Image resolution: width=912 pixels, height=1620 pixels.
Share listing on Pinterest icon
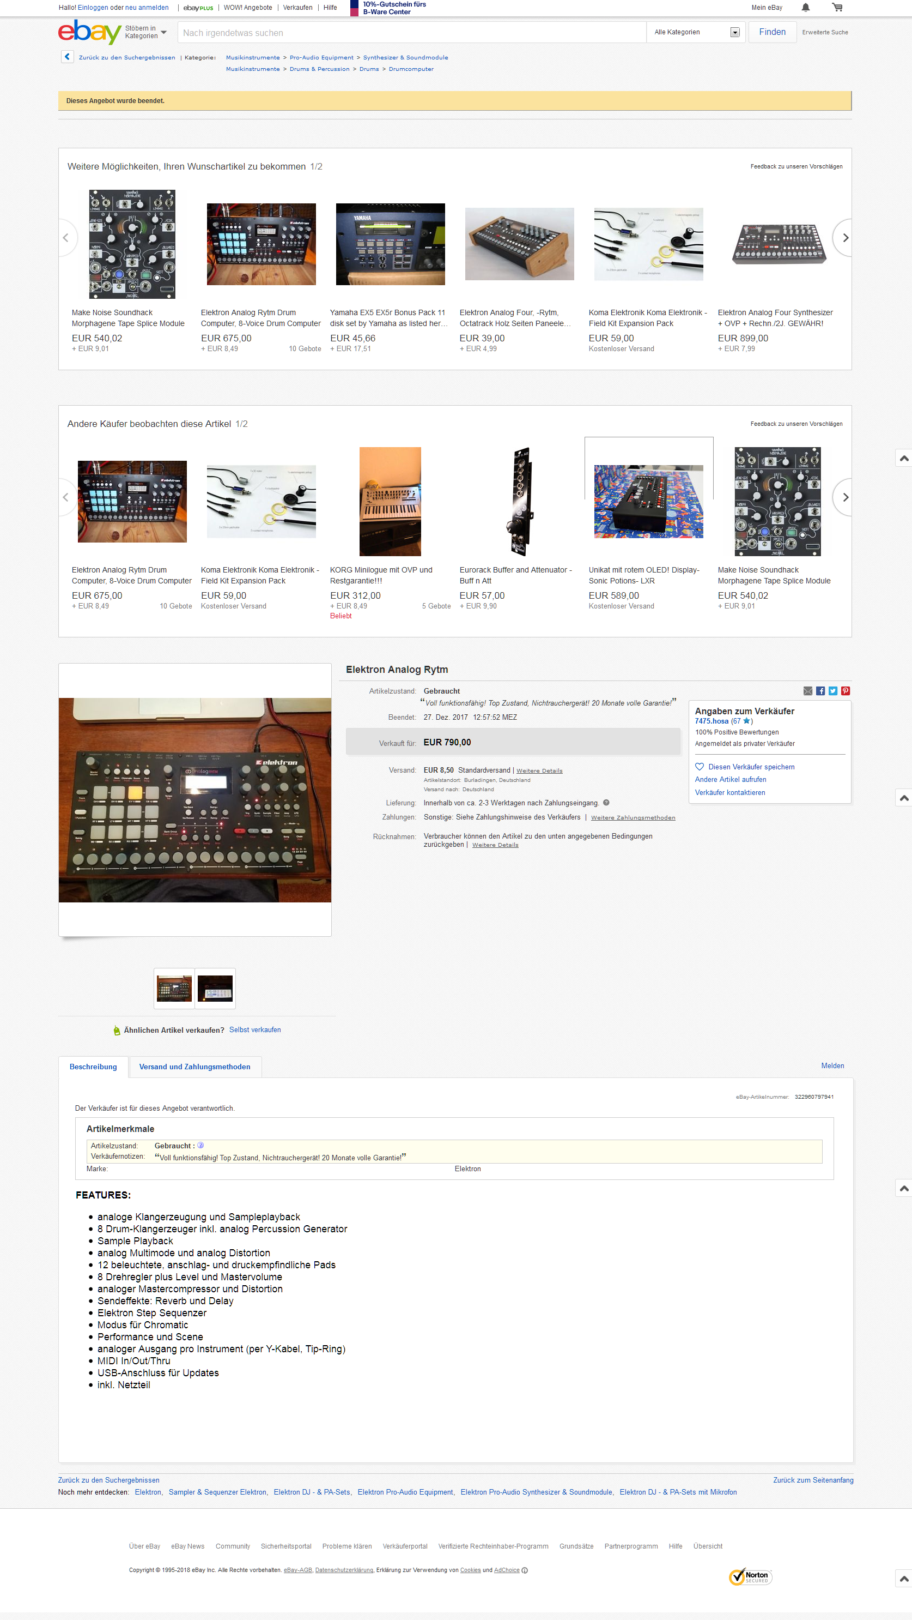[846, 690]
